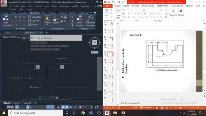
Task: Open the Draw menu in AutoCAD
Action: pyautogui.click(x=54, y=6)
